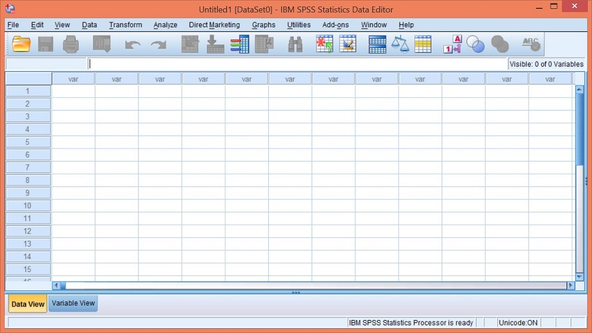This screenshot has width=592, height=333.
Task: Click the Use Variable Sets icon
Action: click(475, 44)
